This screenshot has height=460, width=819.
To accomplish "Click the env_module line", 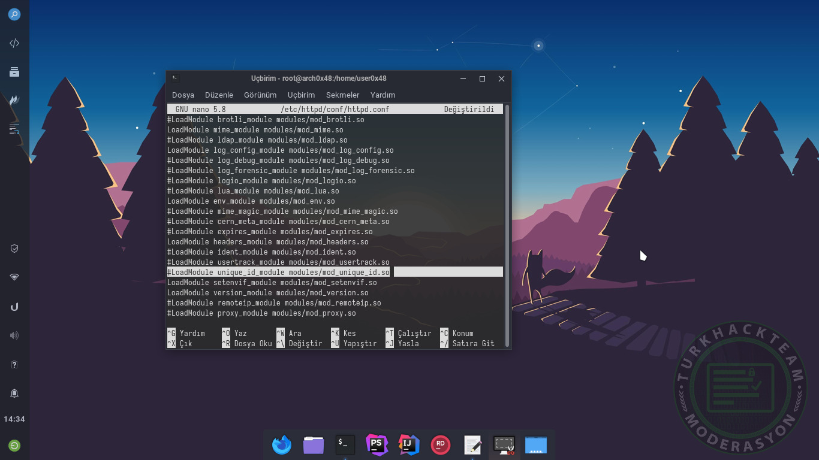I will [251, 201].
